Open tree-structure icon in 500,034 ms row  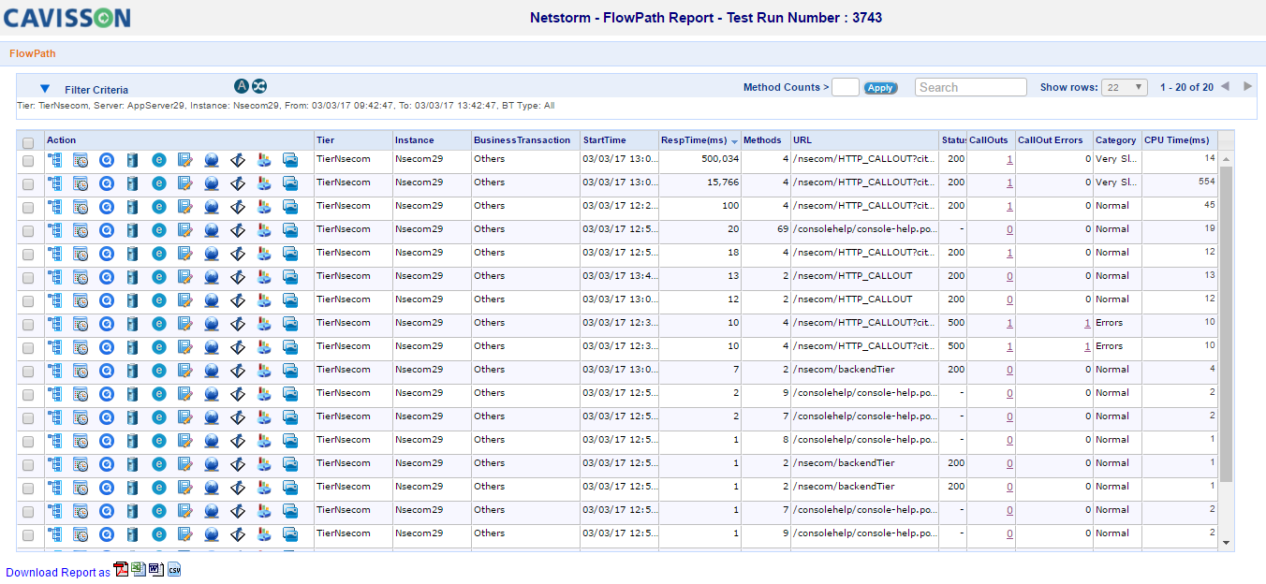(x=54, y=160)
